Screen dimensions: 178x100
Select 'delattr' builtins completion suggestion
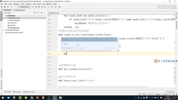(89, 48)
